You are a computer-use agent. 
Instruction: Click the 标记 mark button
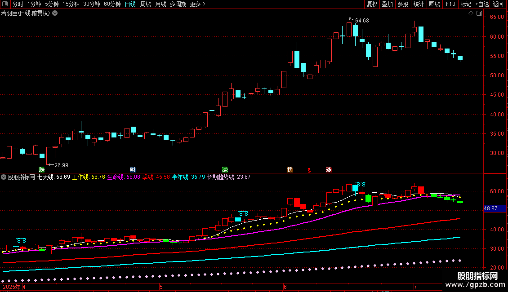pyautogui.click(x=466, y=4)
